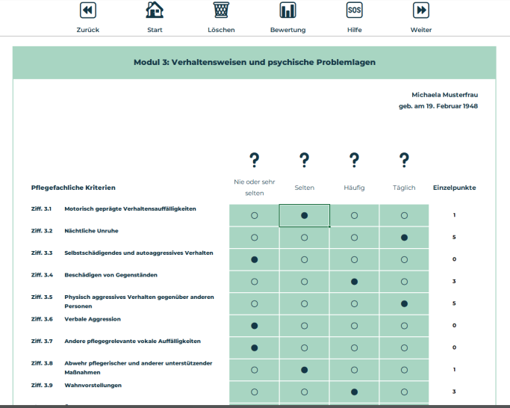This screenshot has height=408, width=510.
Task: Open Bewertung bar chart icon
Action: 287,10
